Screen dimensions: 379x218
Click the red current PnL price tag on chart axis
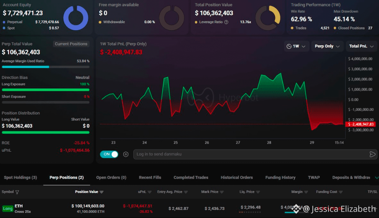click(x=360, y=124)
